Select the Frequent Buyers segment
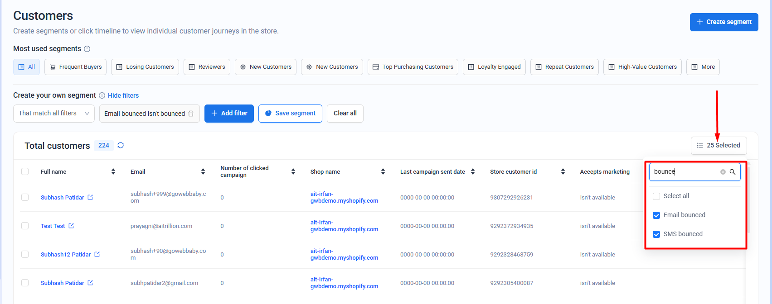The height and width of the screenshot is (304, 772). pyautogui.click(x=76, y=67)
